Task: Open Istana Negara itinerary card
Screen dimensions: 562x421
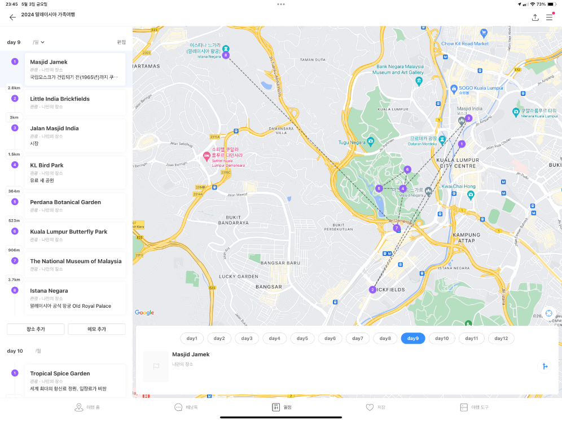Action: (75, 298)
